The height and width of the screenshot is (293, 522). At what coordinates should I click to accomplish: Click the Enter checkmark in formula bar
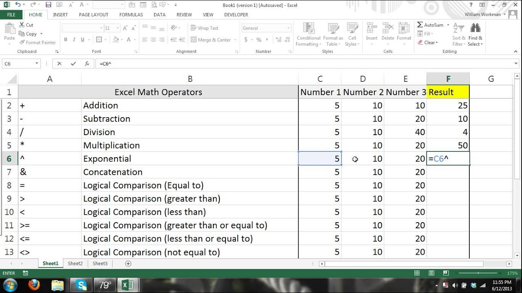tap(73, 63)
